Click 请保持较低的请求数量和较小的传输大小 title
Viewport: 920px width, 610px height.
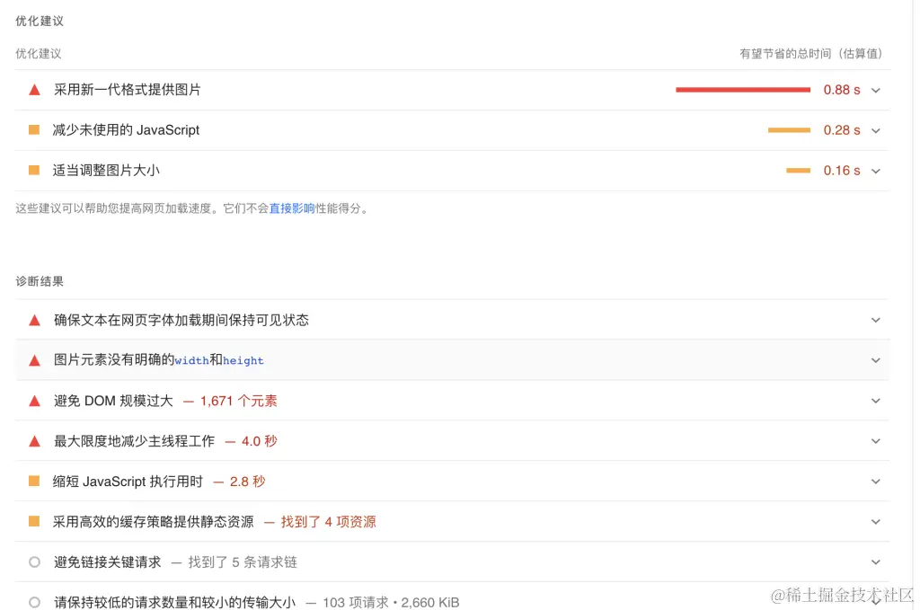tap(175, 603)
